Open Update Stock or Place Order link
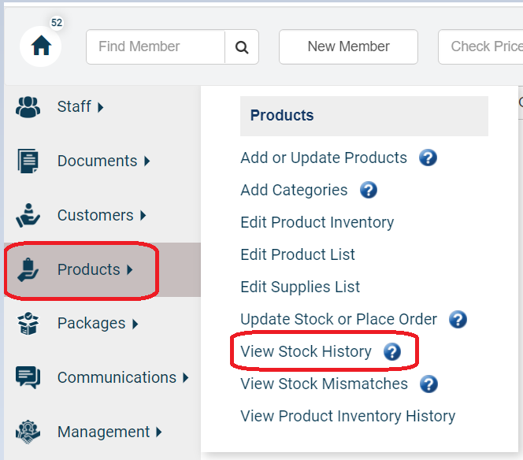 point(339,319)
